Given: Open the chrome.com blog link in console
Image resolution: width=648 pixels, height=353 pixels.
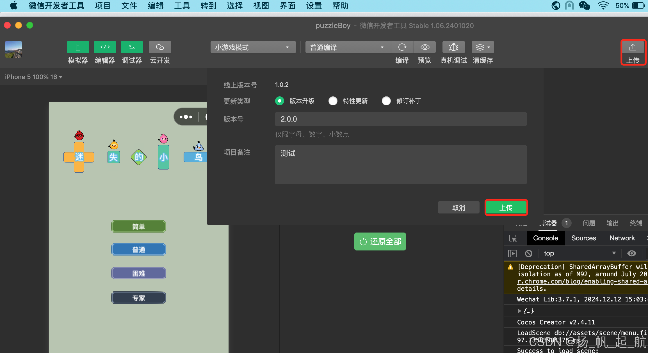Looking at the screenshot, I should [582, 282].
